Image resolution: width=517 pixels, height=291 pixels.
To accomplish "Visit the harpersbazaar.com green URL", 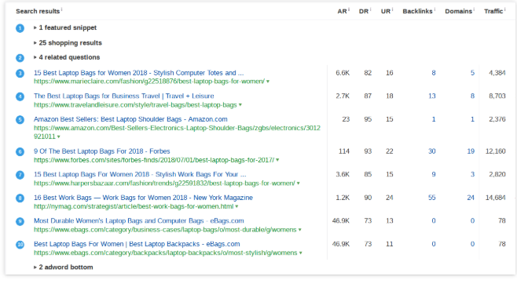I will click(164, 183).
